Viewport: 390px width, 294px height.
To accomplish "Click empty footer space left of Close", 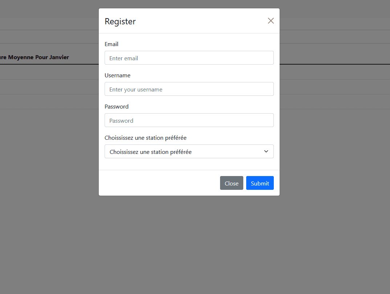I will 159,183.
